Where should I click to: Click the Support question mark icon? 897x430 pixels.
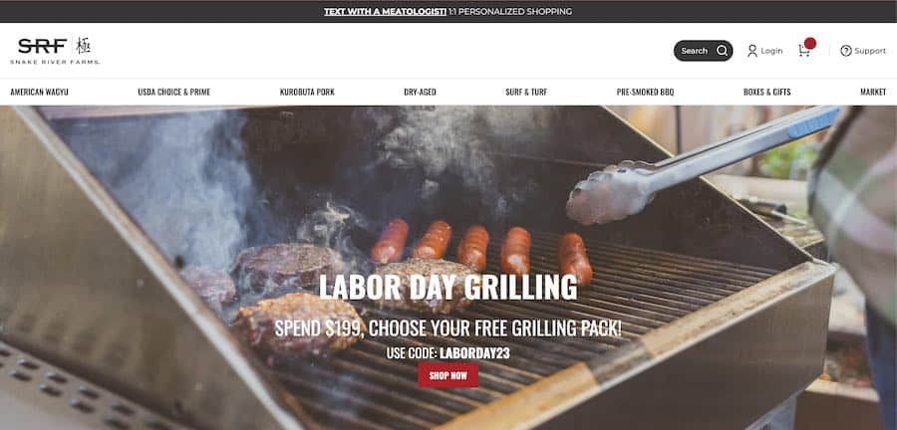click(x=845, y=51)
